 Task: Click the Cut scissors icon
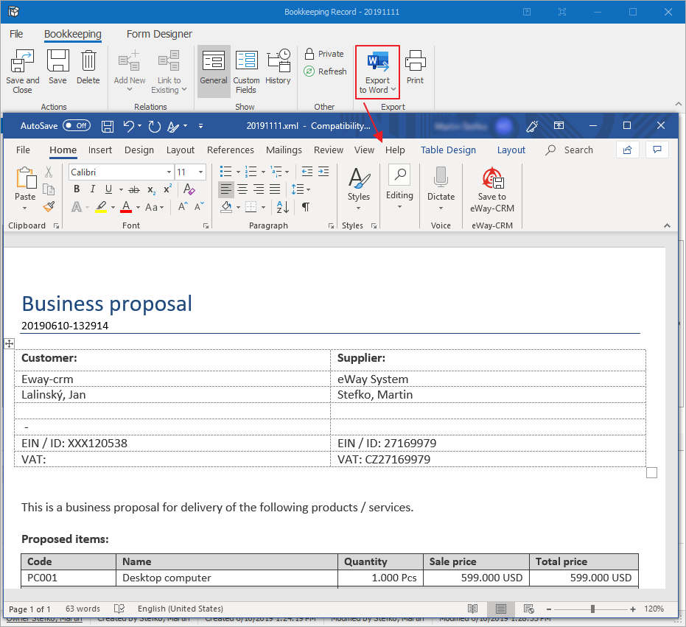click(49, 172)
